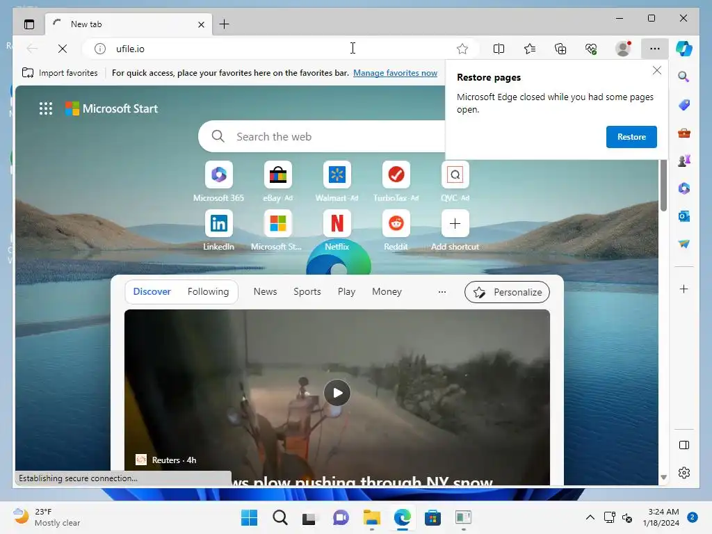Click Restore button in Restore pages popup
The width and height of the screenshot is (712, 534).
[631, 137]
